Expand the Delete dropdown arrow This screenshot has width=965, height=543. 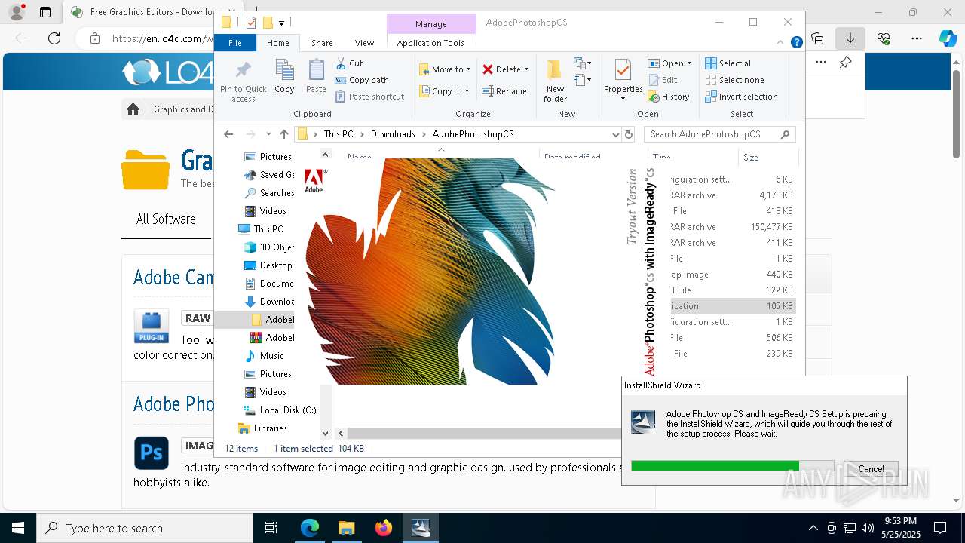[x=526, y=69]
